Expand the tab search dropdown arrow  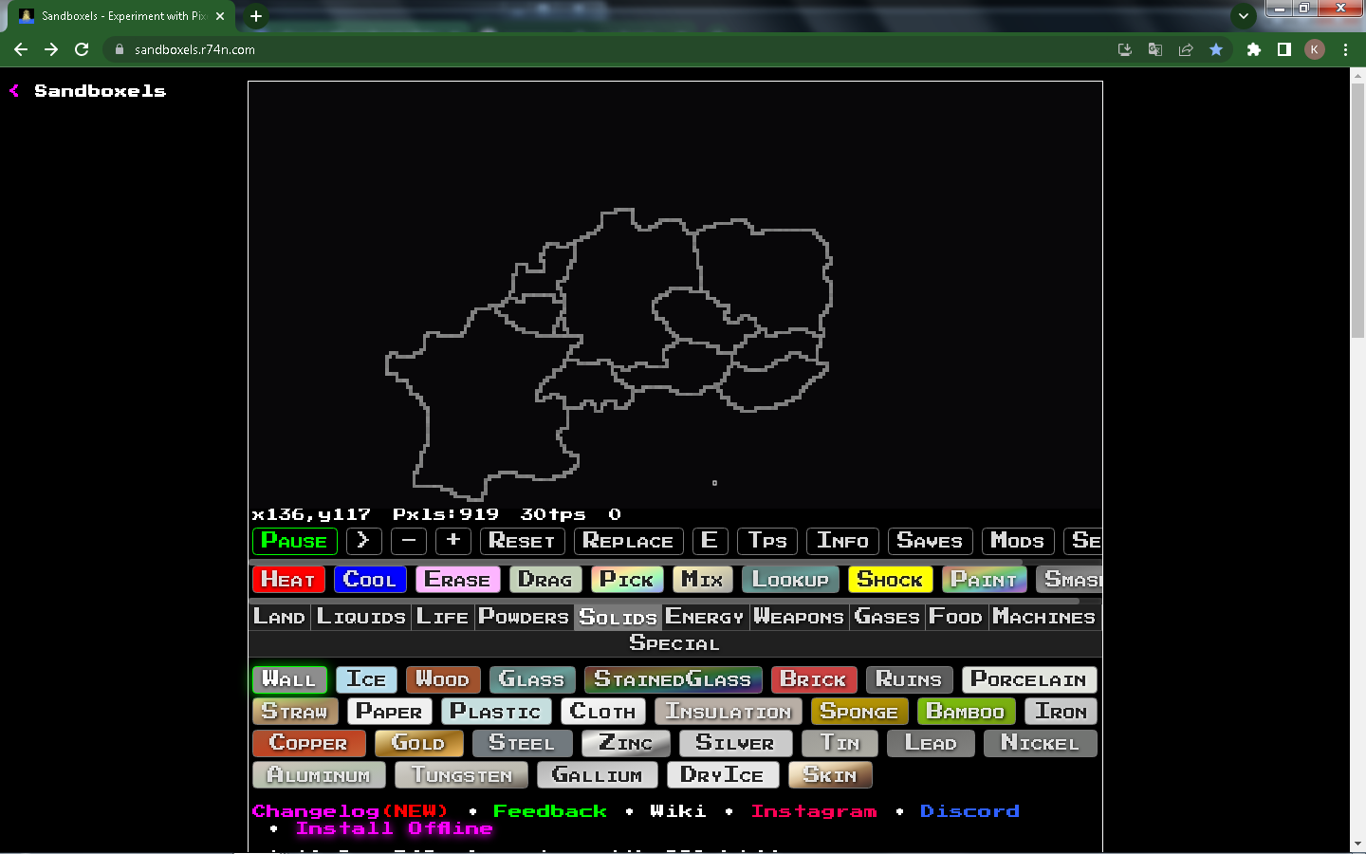[1243, 16]
